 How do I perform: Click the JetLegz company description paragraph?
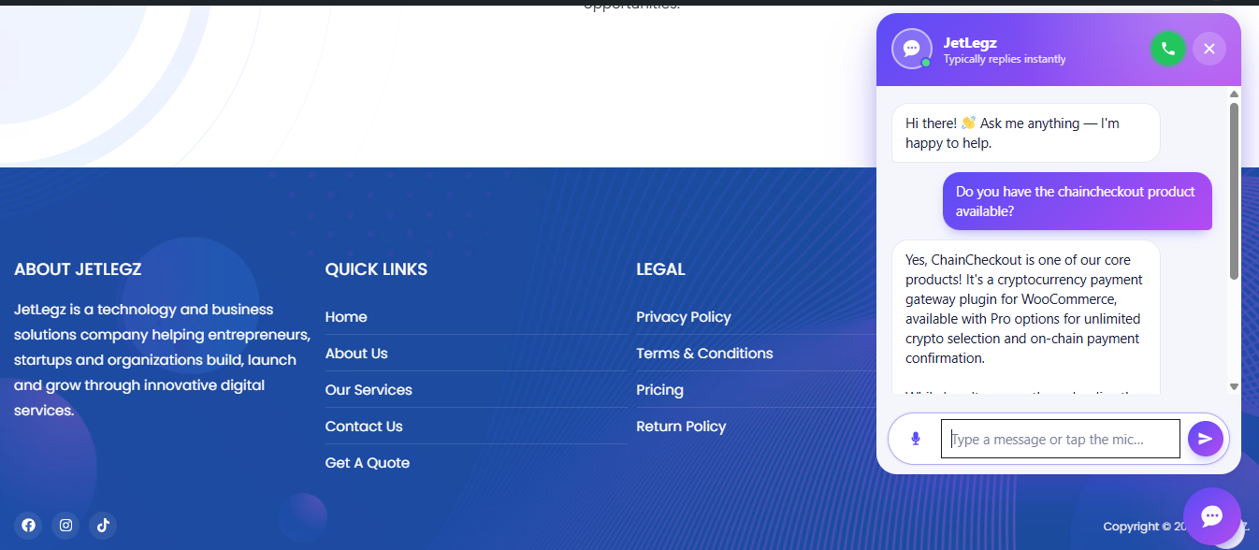click(x=163, y=360)
